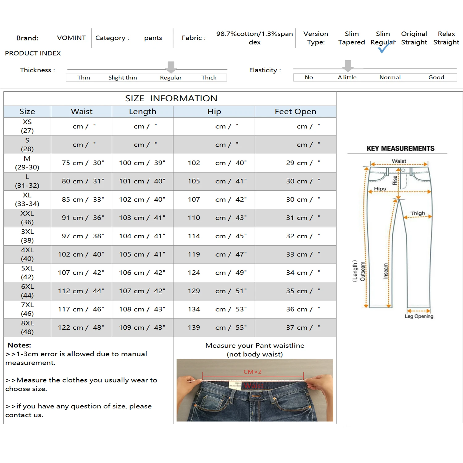Select the '7XL (46)' size row label

(x=27, y=309)
